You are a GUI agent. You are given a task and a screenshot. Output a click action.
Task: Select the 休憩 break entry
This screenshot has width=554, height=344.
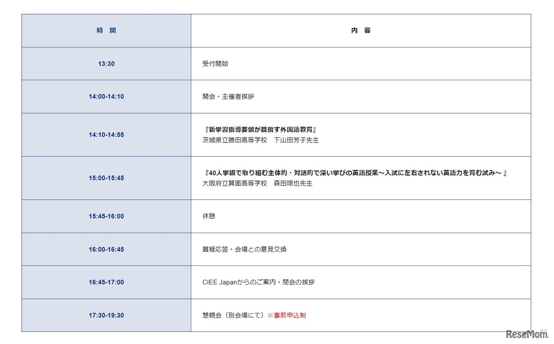tap(209, 216)
